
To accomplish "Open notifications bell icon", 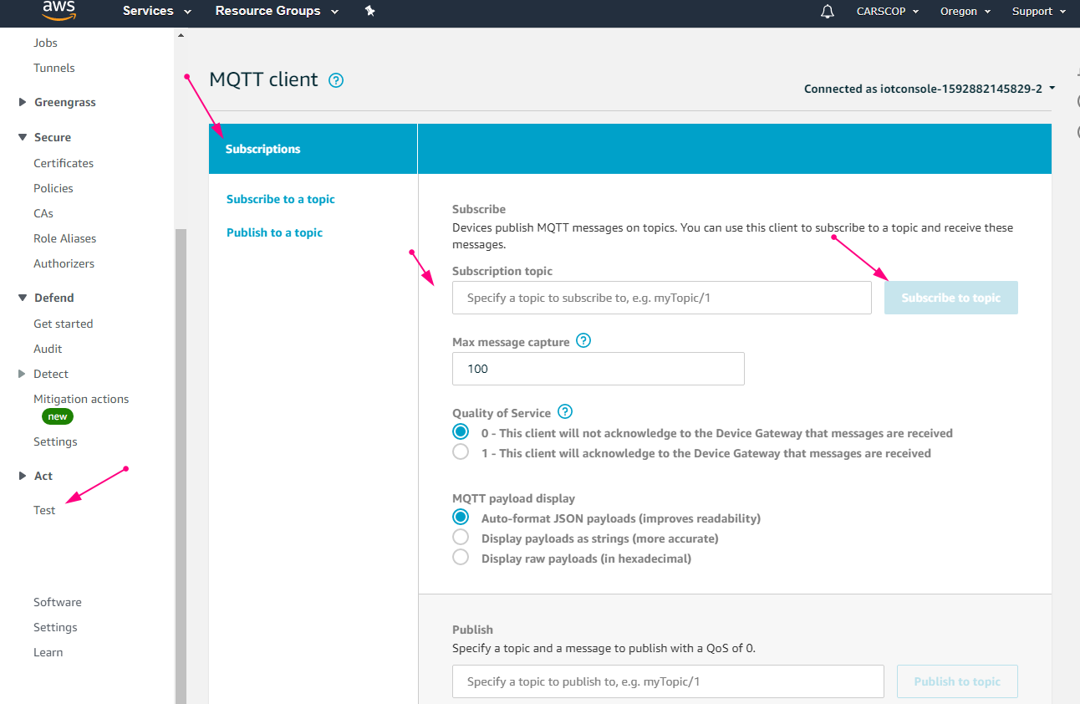I will [828, 12].
